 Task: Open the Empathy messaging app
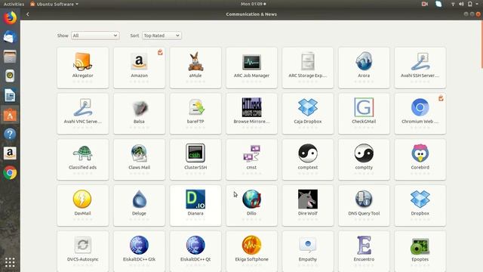click(308, 252)
